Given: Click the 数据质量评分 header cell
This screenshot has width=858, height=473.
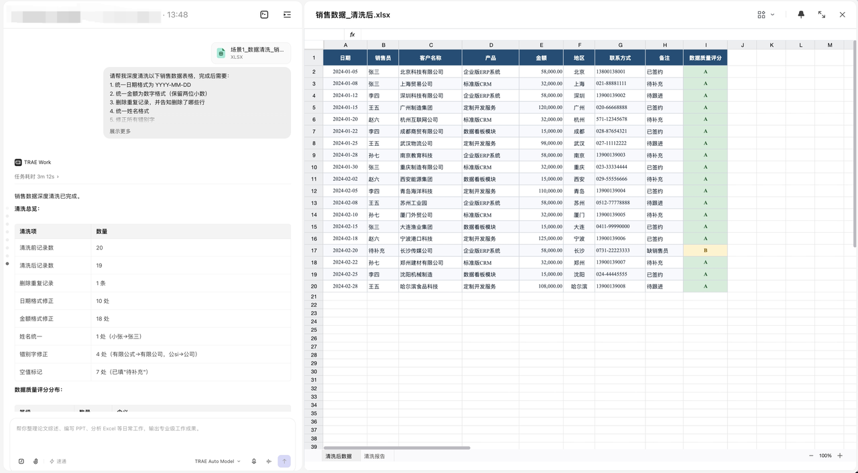Looking at the screenshot, I should 705,58.
